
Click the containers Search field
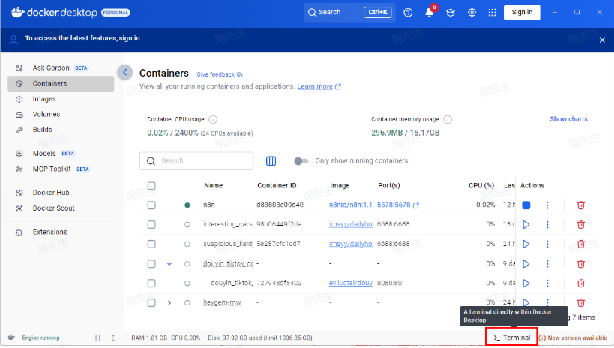point(196,161)
